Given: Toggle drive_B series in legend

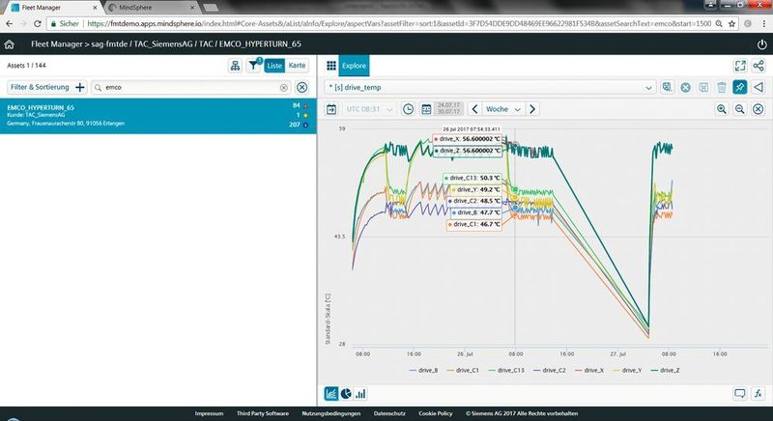Looking at the screenshot, I should 423,370.
